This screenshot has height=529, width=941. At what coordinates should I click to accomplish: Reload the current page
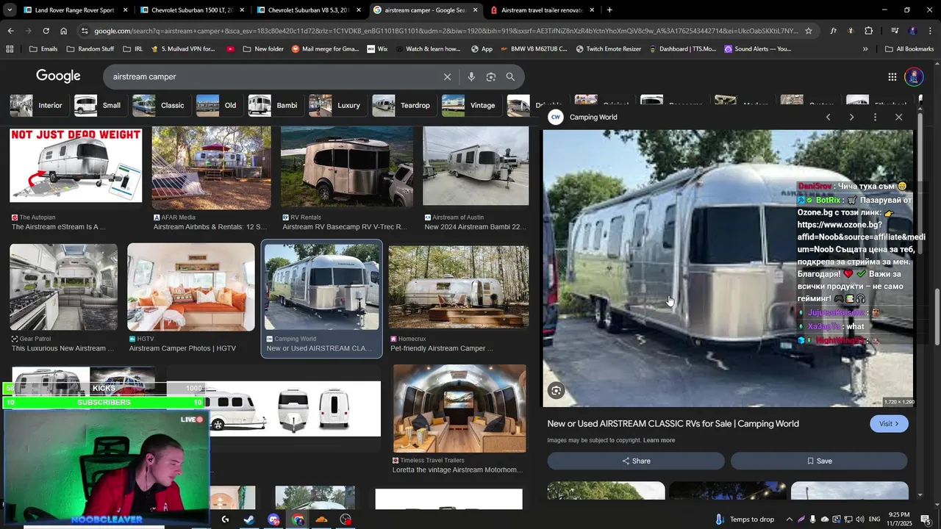point(46,31)
